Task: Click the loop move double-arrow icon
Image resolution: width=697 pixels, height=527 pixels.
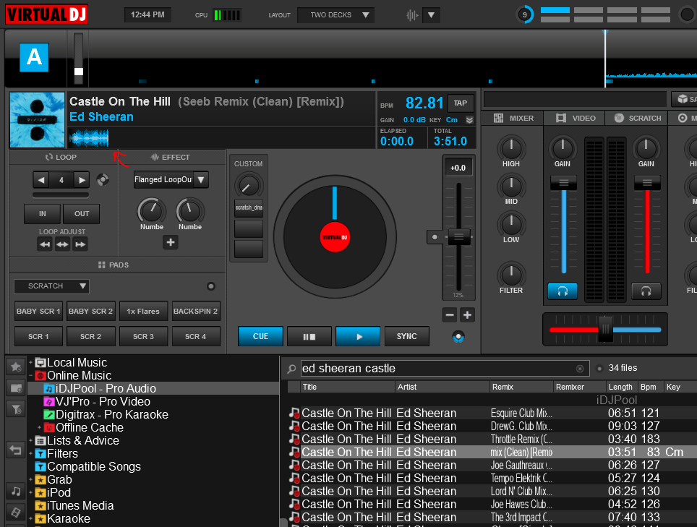Action: (62, 244)
